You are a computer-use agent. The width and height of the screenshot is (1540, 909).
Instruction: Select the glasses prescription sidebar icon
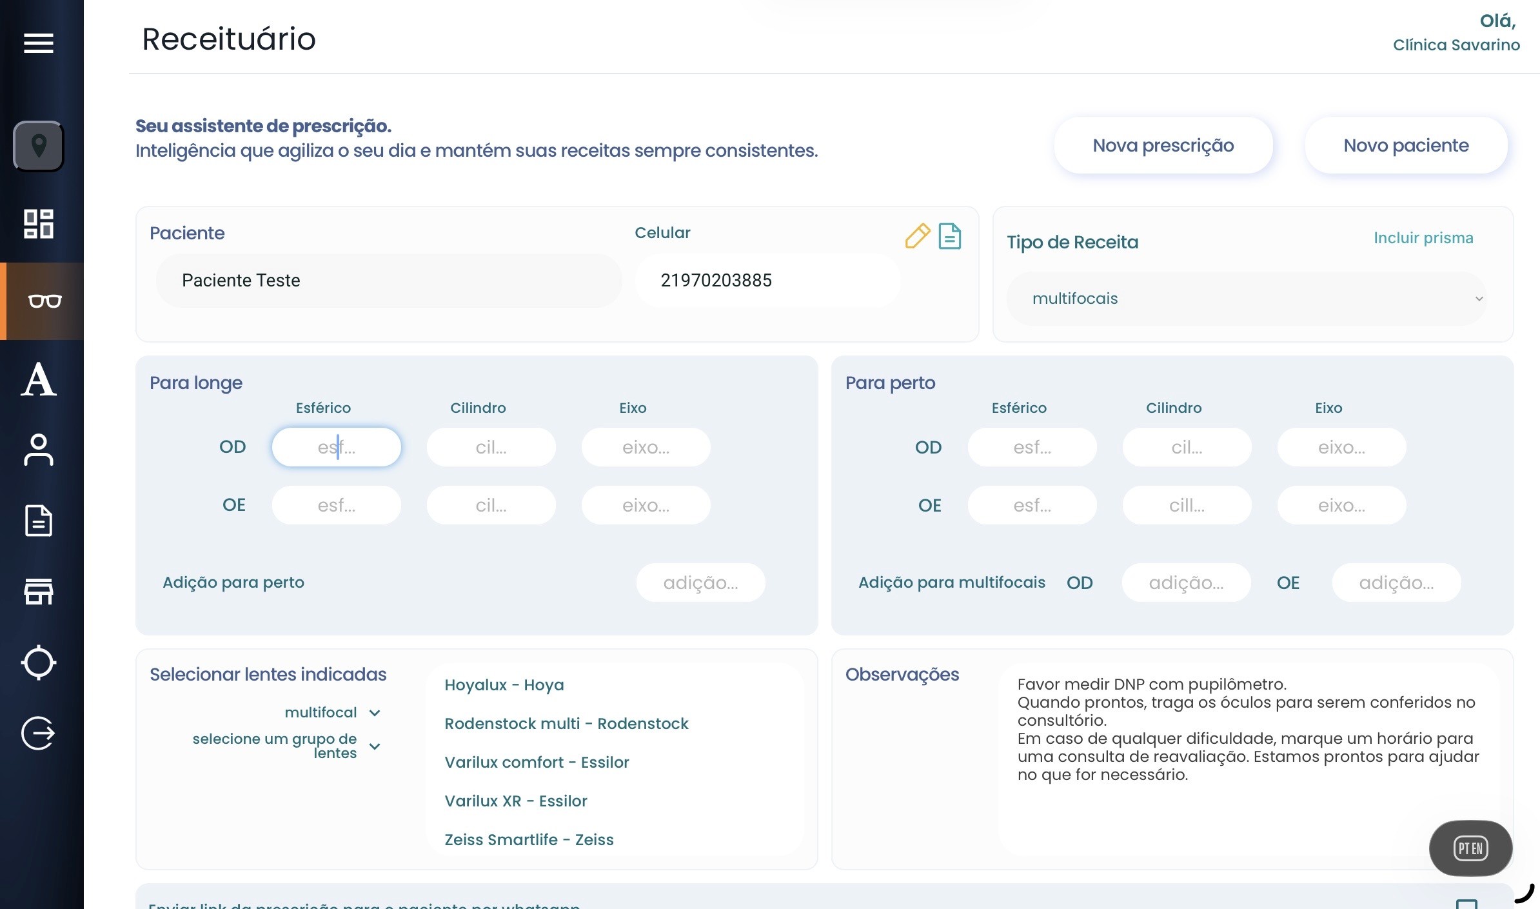click(x=44, y=301)
